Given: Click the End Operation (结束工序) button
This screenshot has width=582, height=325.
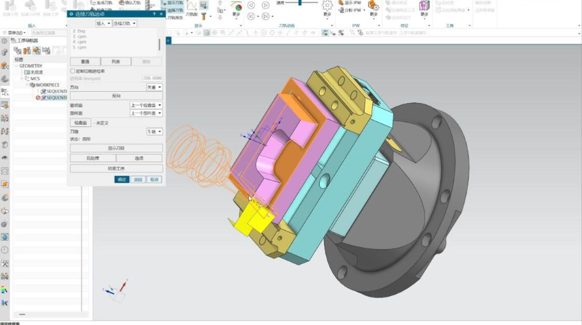Looking at the screenshot, I should pos(116,168).
